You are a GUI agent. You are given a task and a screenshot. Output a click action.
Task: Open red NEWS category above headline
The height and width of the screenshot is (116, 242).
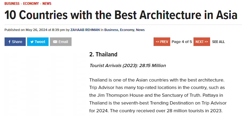click(47, 3)
